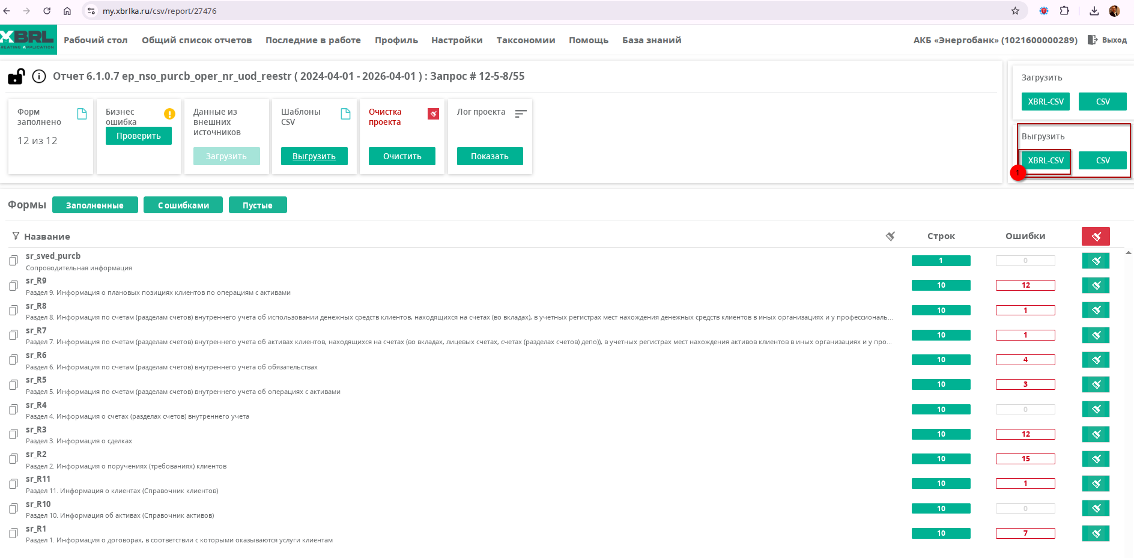
Task: Clear the sr_R3 form with its broom icon
Action: [x=1096, y=434]
